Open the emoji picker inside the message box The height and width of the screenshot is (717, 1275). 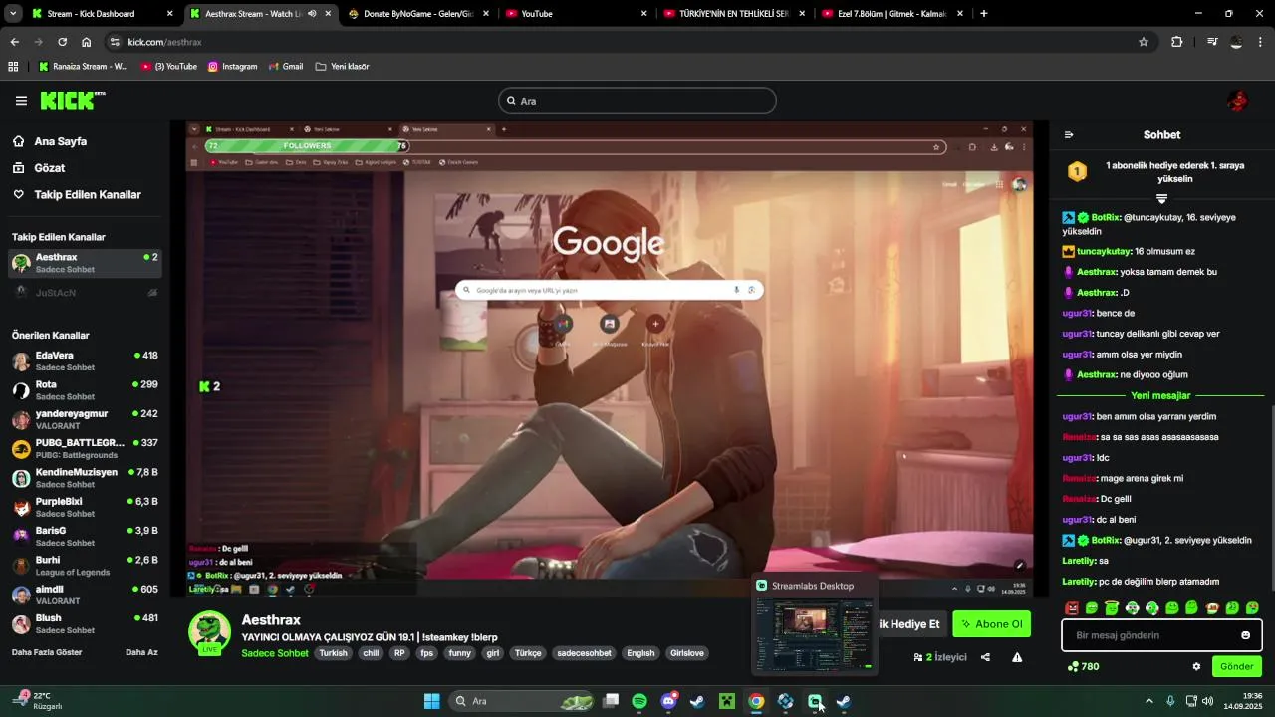point(1245,635)
